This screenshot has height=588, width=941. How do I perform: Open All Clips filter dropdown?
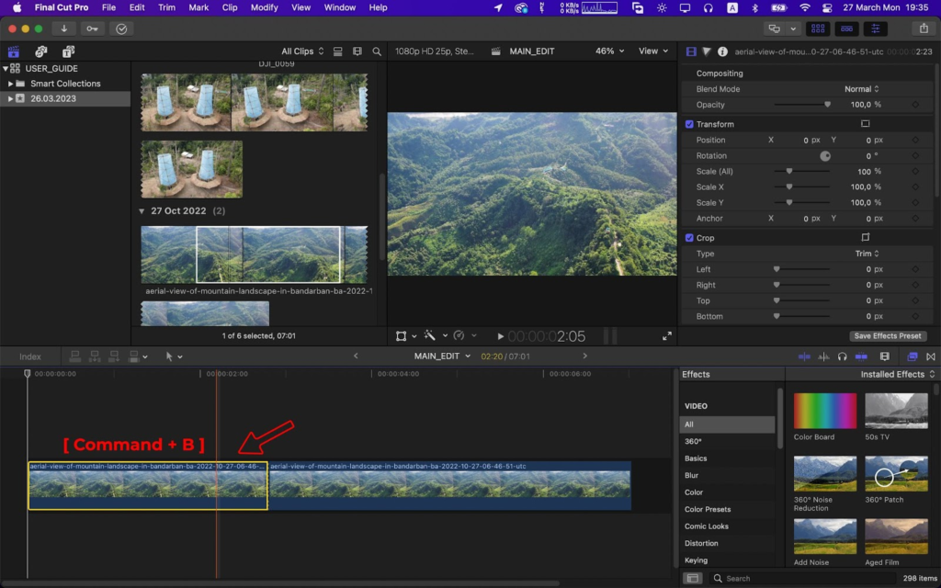tap(302, 51)
